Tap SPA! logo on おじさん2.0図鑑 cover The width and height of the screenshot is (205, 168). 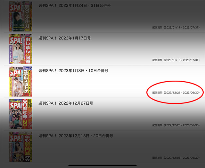point(16,40)
